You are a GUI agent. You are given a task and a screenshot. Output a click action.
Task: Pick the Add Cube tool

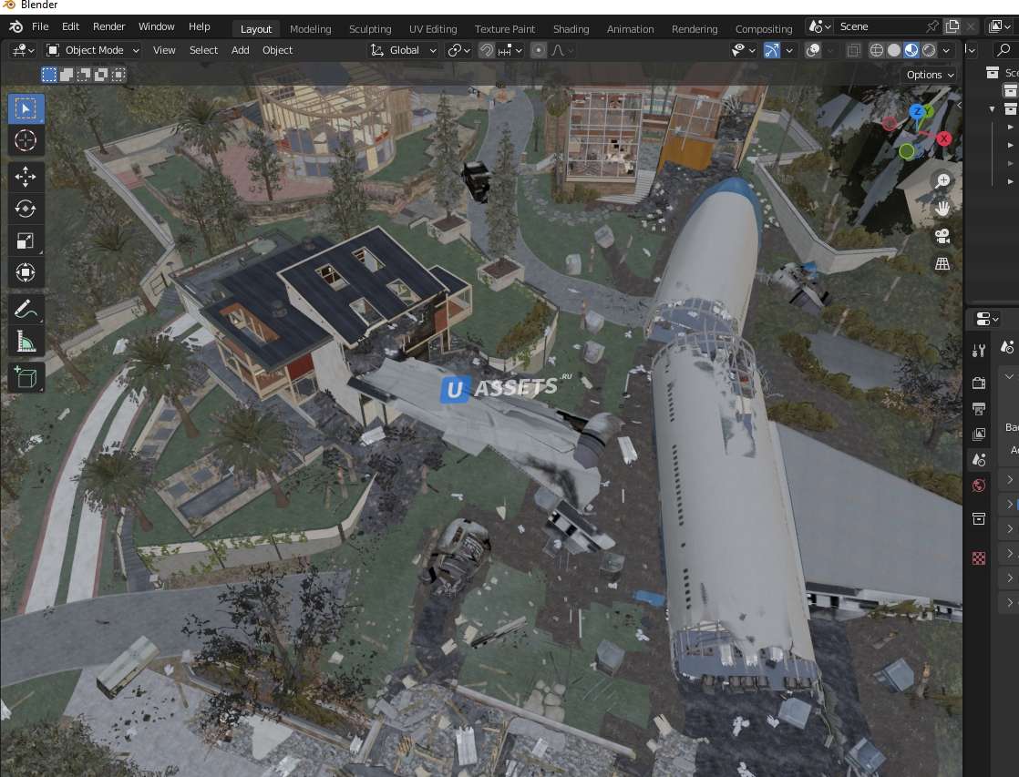(26, 377)
